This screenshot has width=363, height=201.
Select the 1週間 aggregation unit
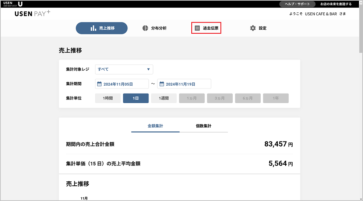[x=164, y=98]
